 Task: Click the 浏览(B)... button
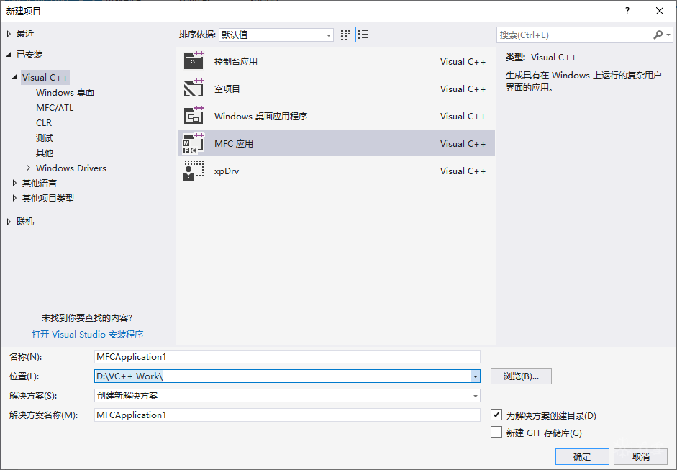(521, 376)
